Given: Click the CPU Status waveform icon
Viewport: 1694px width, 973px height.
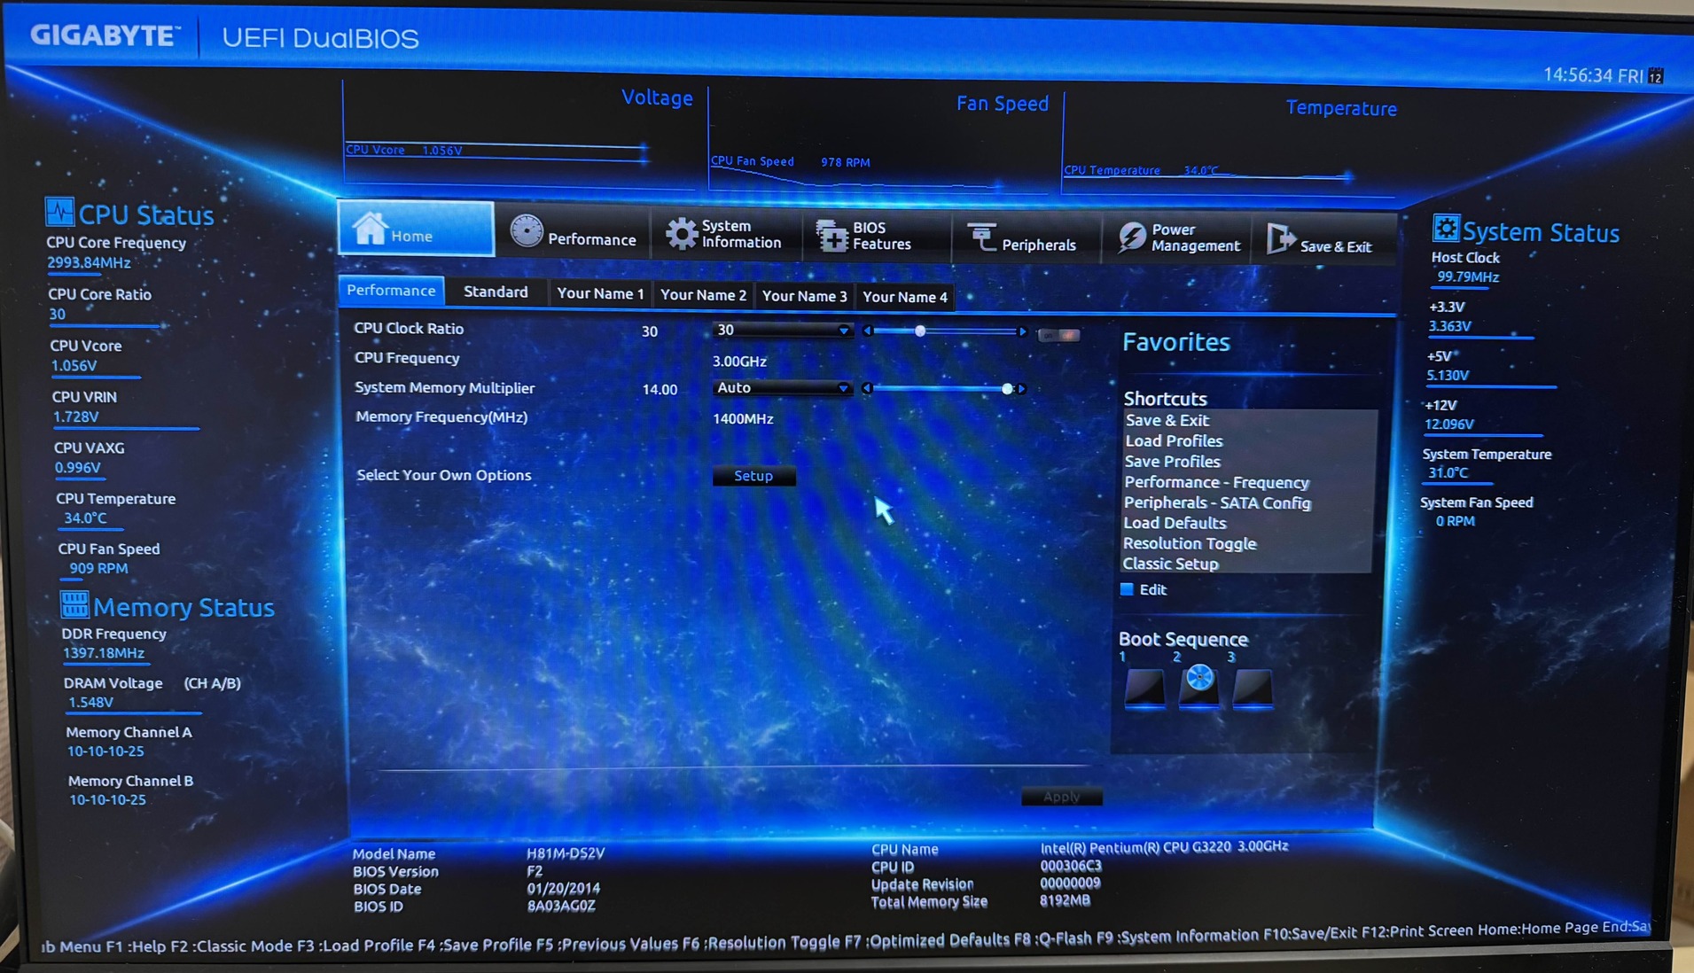Looking at the screenshot, I should 59,212.
